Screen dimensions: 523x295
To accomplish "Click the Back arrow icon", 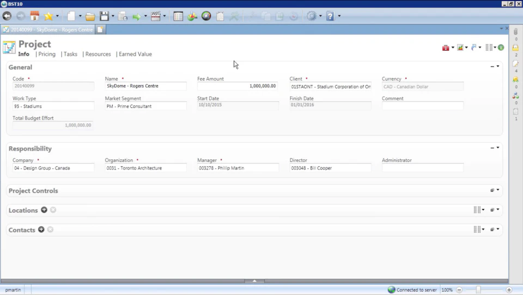I will click(x=7, y=16).
